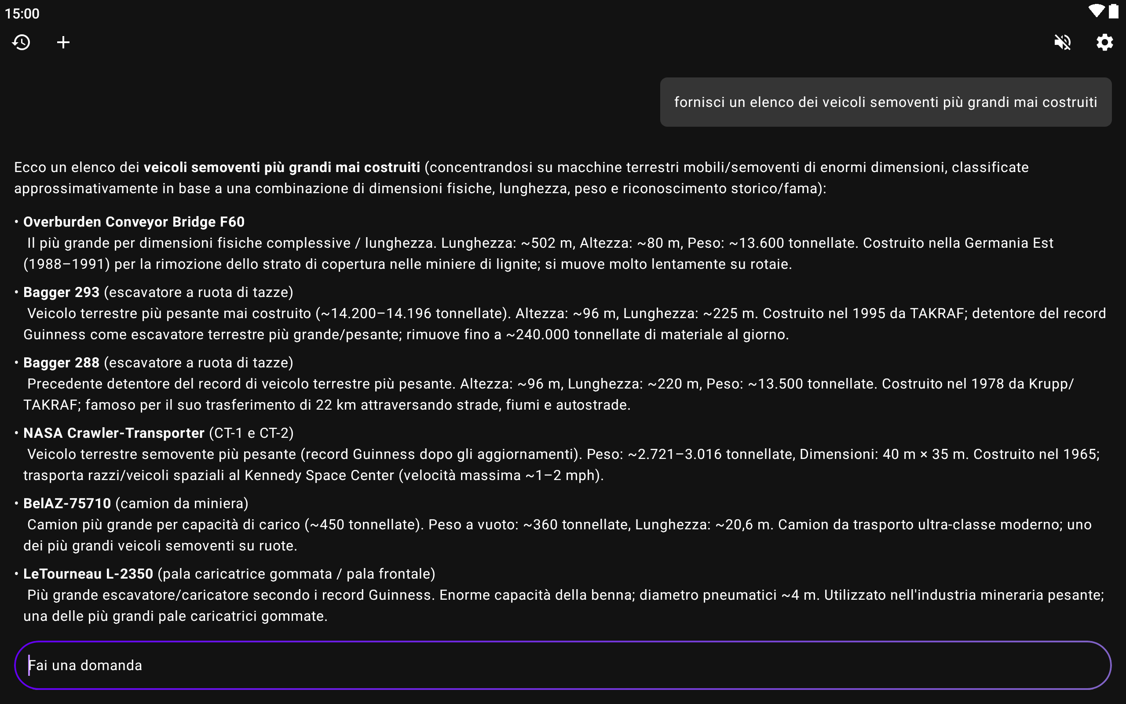Click the NASA Crawler-Transporter heading
This screenshot has width=1126, height=704.
coord(114,433)
